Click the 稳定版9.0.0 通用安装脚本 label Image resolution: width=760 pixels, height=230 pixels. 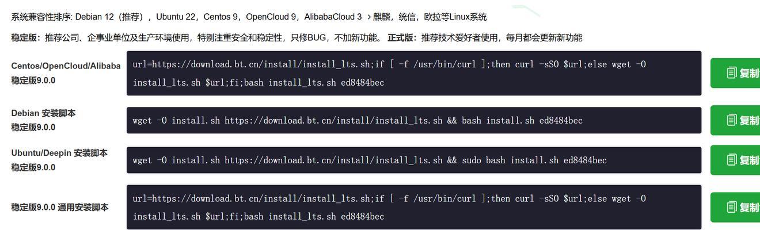[x=60, y=207]
